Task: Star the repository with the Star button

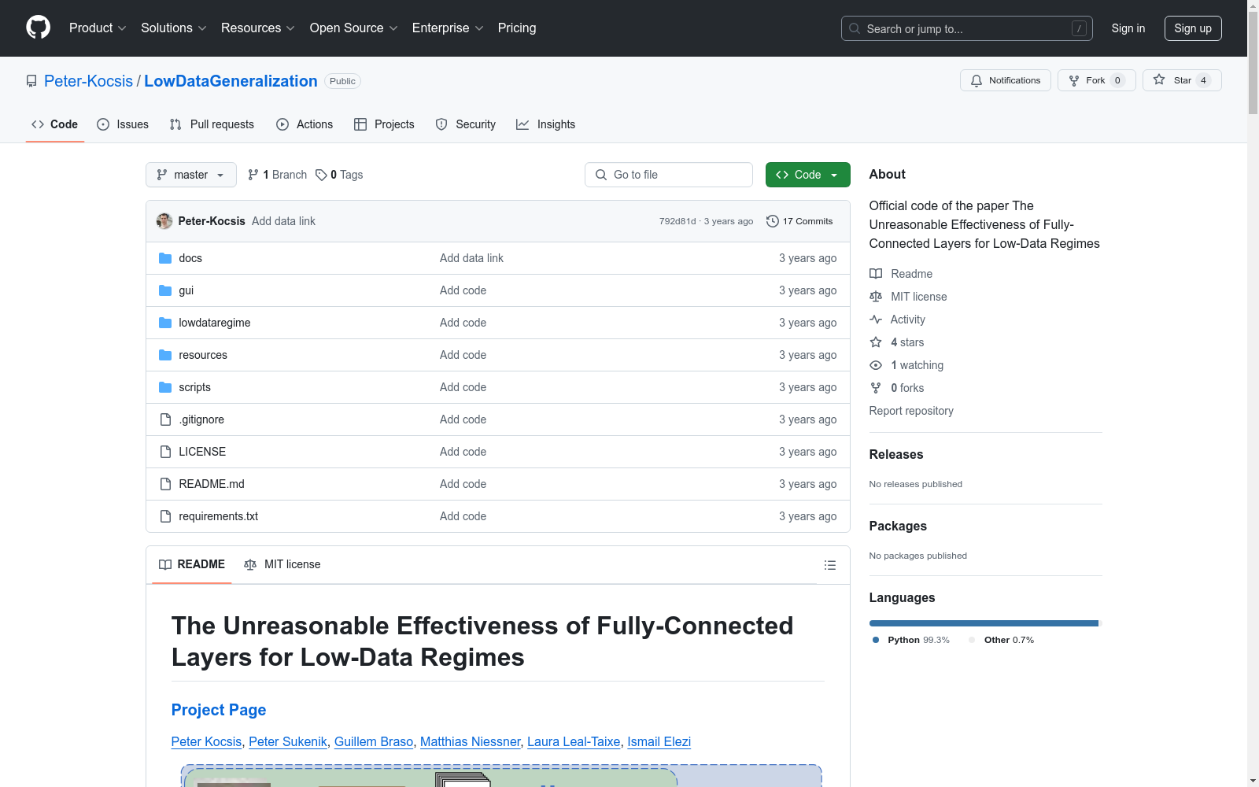Action: point(1182,80)
